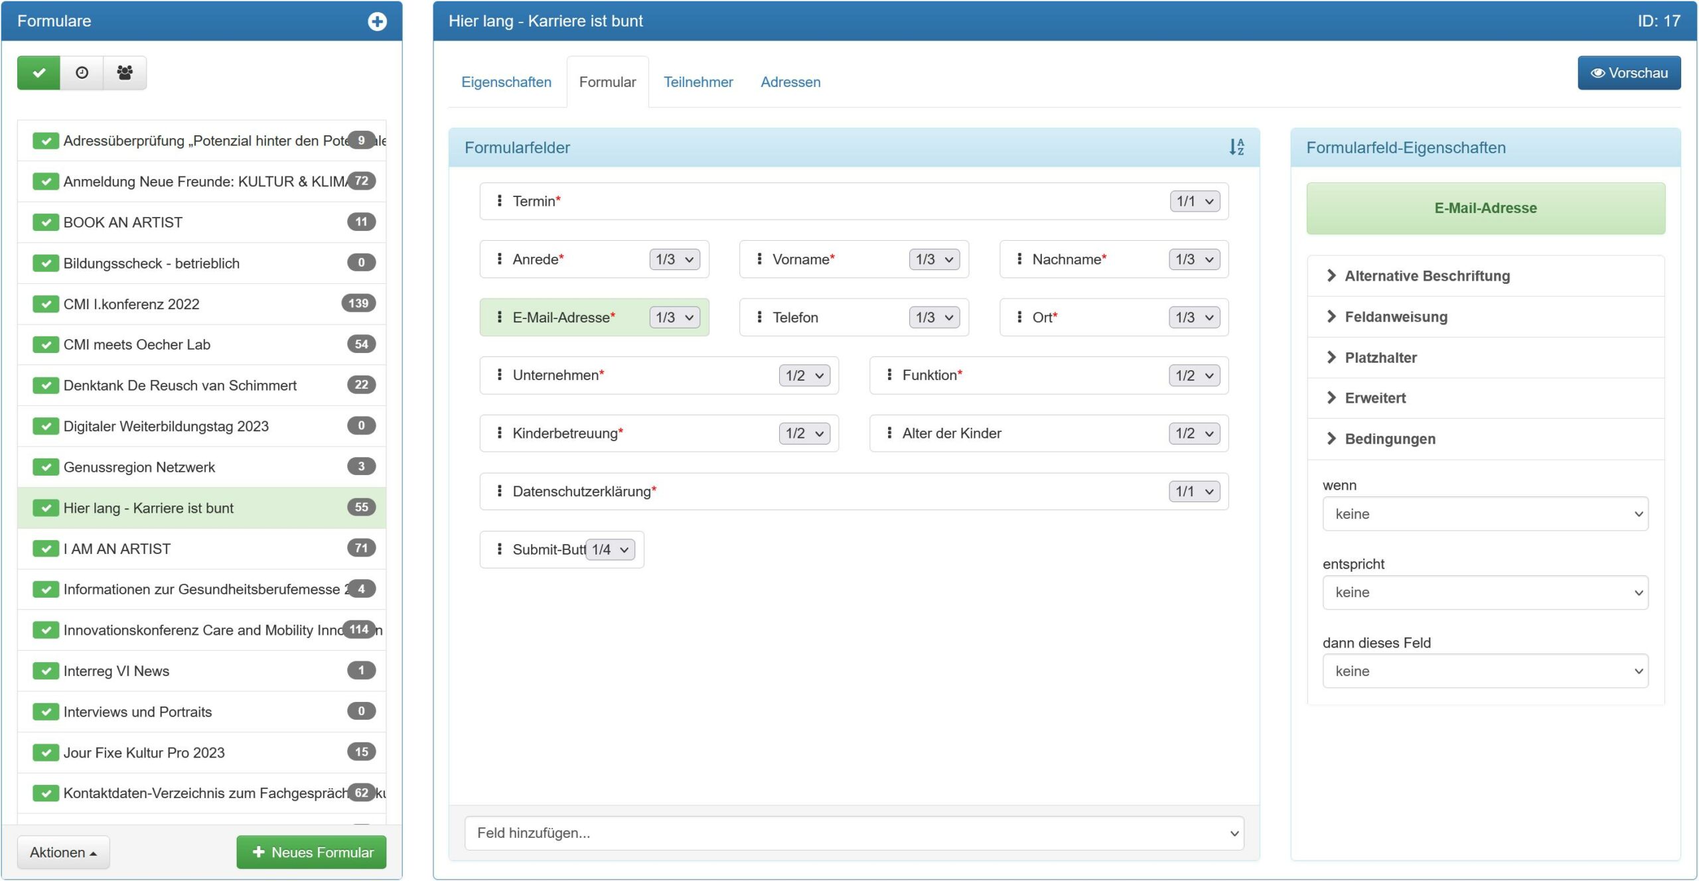Viewport: 1699px width, 881px height.
Task: Click drag handle of Telefon field
Action: 759,317
